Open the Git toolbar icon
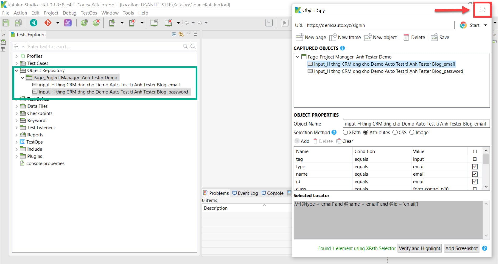The width and height of the screenshot is (498, 264). point(48,23)
